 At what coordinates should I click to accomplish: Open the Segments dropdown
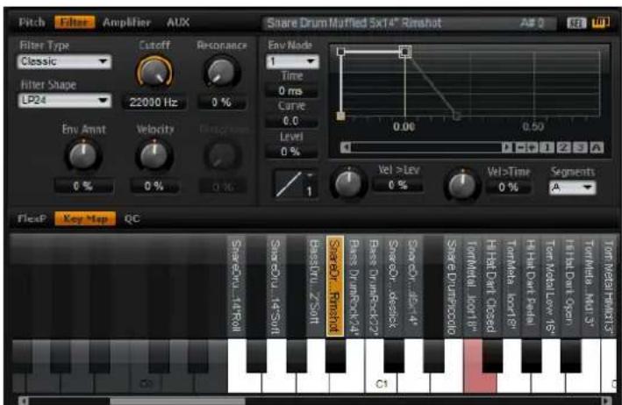pyautogui.click(x=572, y=188)
